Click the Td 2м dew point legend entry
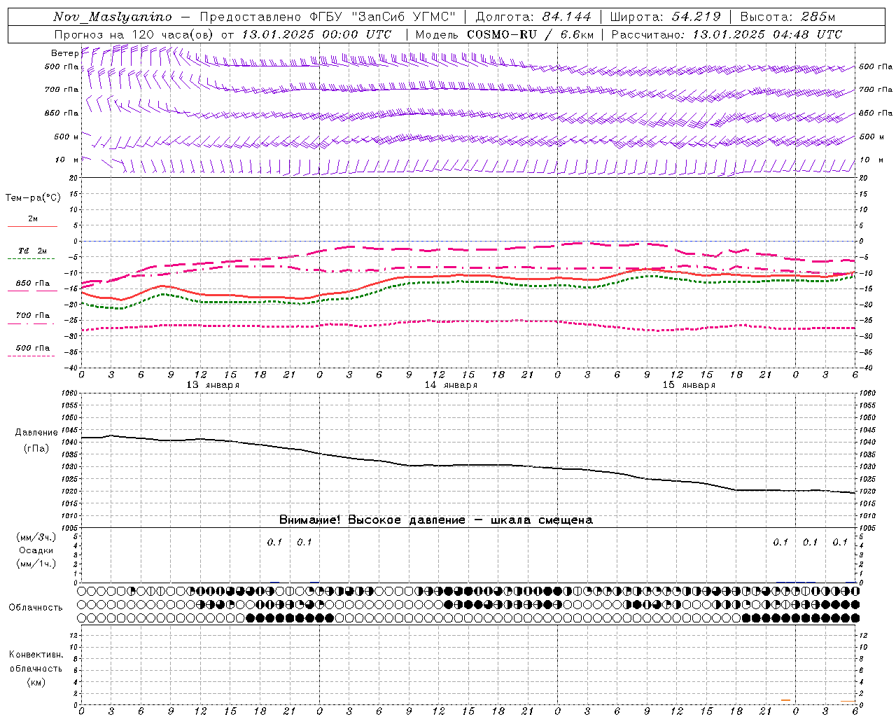Screen dimensions: 896x717 point(33,251)
